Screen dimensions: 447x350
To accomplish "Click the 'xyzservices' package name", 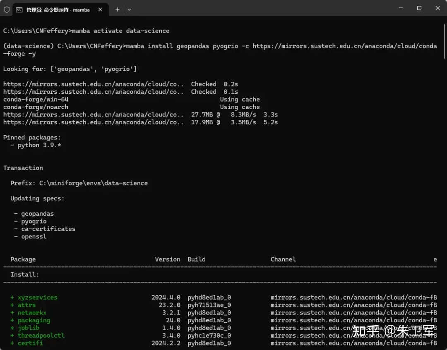I will click(37, 298).
